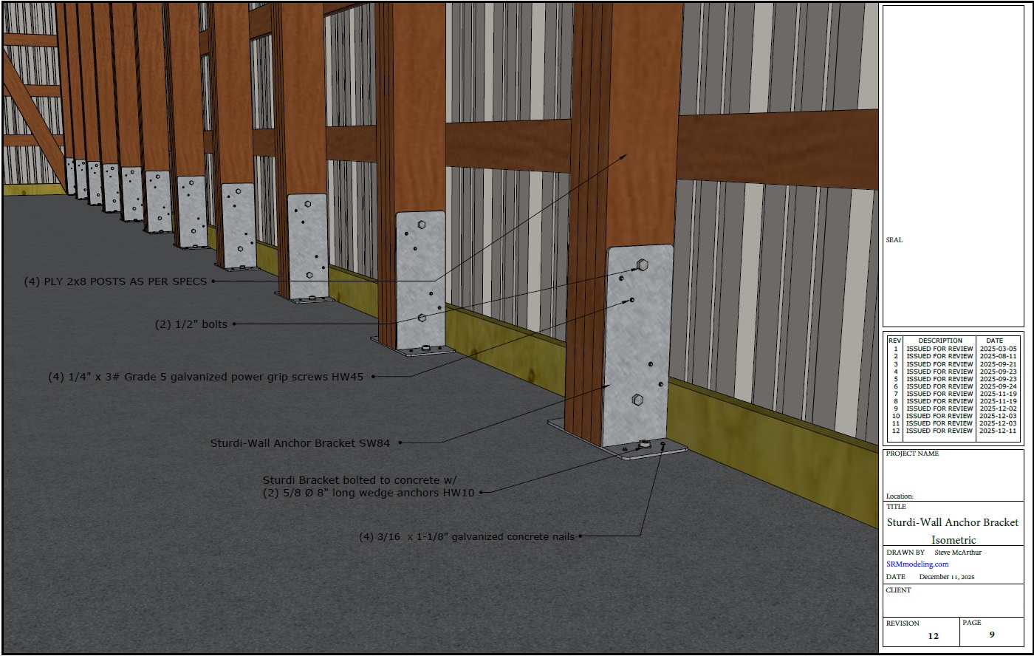Click the "Isometric" title line
The image size is (1034, 656).
(953, 540)
